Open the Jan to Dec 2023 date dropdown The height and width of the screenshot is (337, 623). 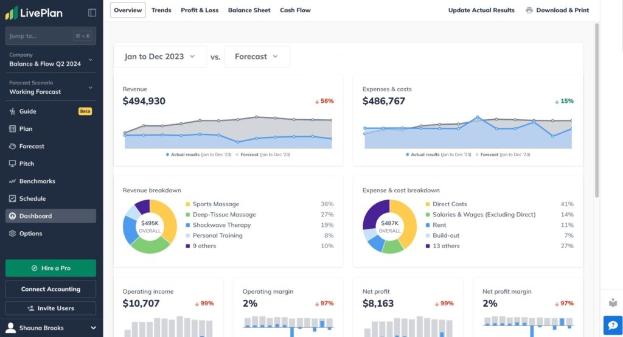(160, 57)
